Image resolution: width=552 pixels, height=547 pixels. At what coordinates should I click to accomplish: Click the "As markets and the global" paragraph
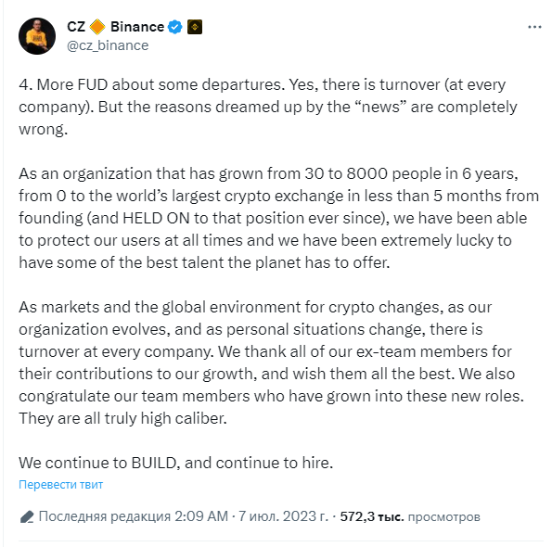point(272,363)
